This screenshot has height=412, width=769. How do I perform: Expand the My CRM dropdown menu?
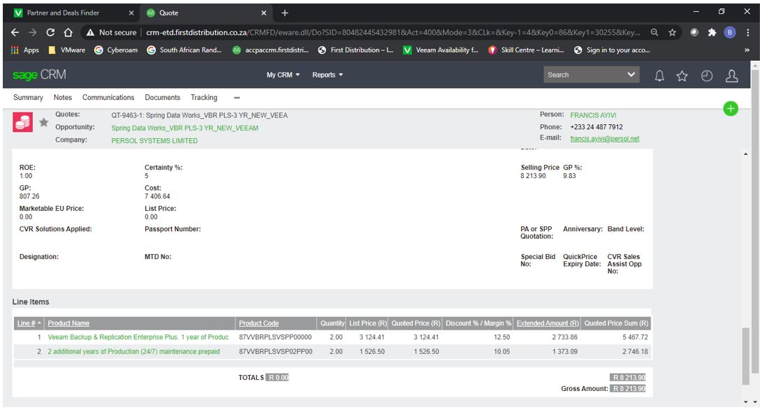point(283,75)
